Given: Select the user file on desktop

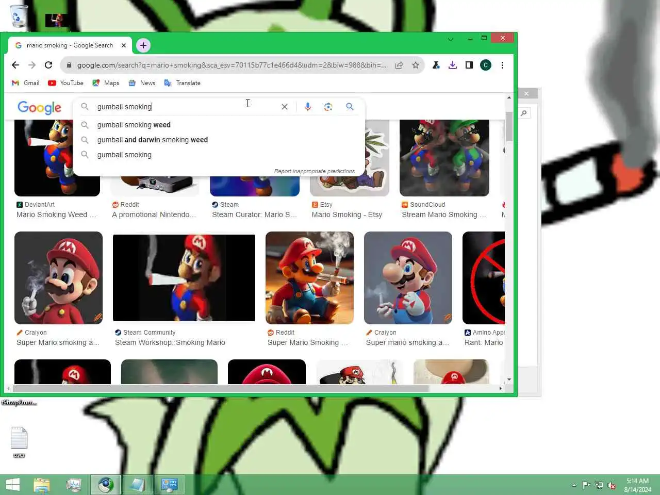Looking at the screenshot, I should coord(19,442).
